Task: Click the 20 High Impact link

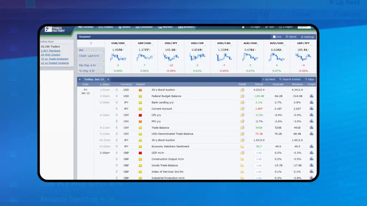Action: click(x=51, y=55)
